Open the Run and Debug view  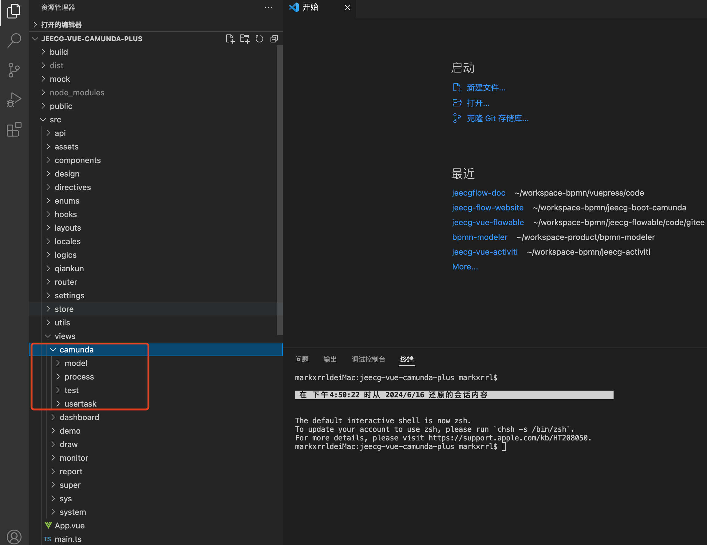point(14,100)
